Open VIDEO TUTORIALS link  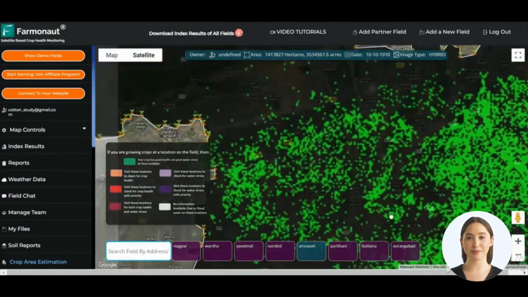point(298,32)
